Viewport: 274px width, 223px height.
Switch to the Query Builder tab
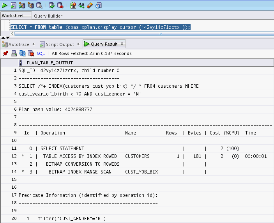click(x=48, y=16)
